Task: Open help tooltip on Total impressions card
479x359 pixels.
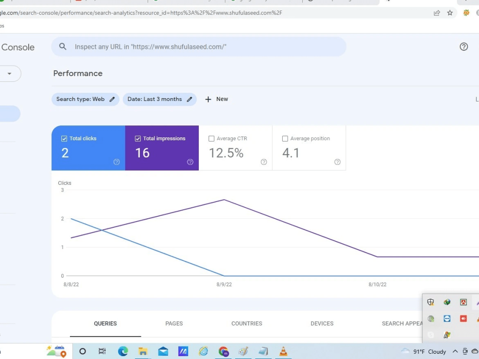Action: click(x=190, y=162)
